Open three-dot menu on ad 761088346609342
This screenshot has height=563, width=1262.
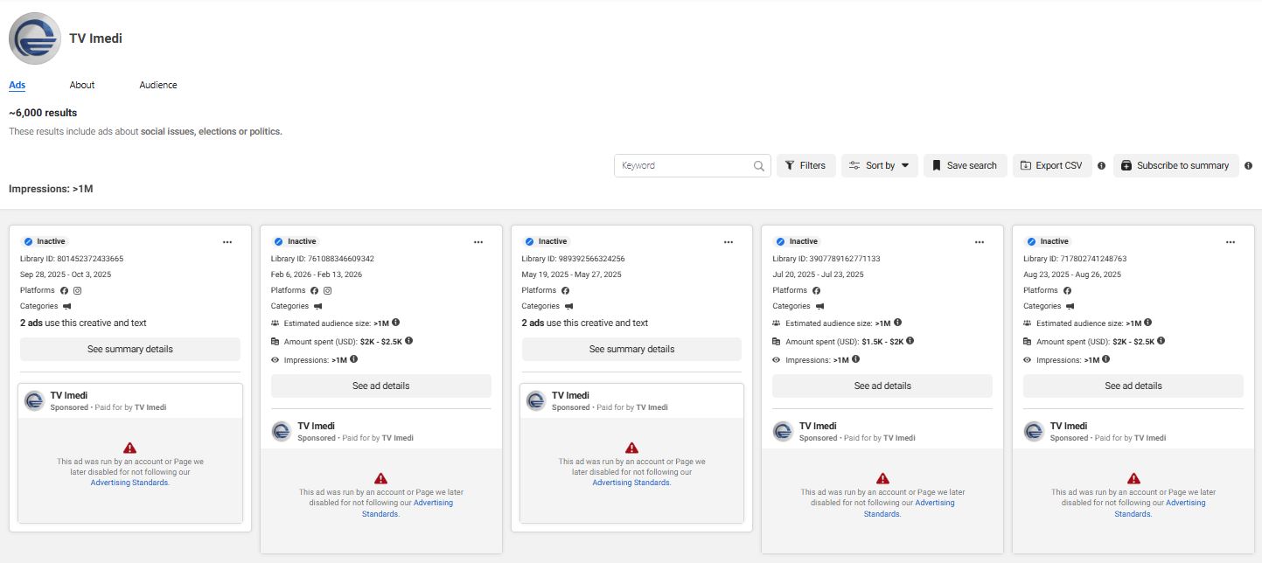(x=478, y=242)
